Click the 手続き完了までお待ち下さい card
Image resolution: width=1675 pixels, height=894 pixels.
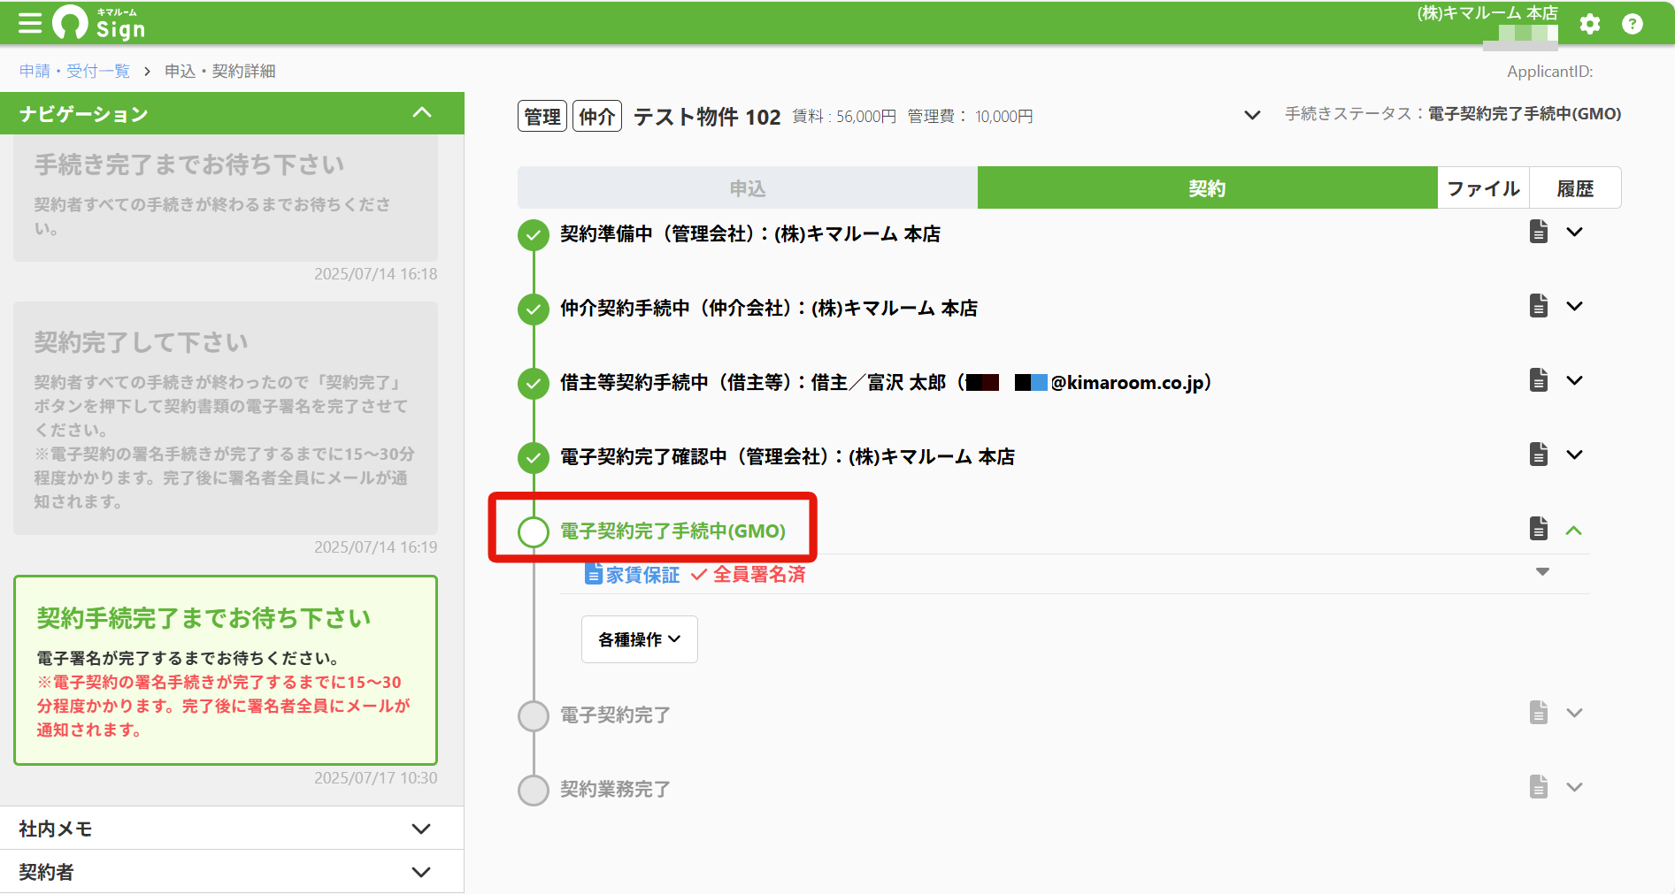pos(226,197)
